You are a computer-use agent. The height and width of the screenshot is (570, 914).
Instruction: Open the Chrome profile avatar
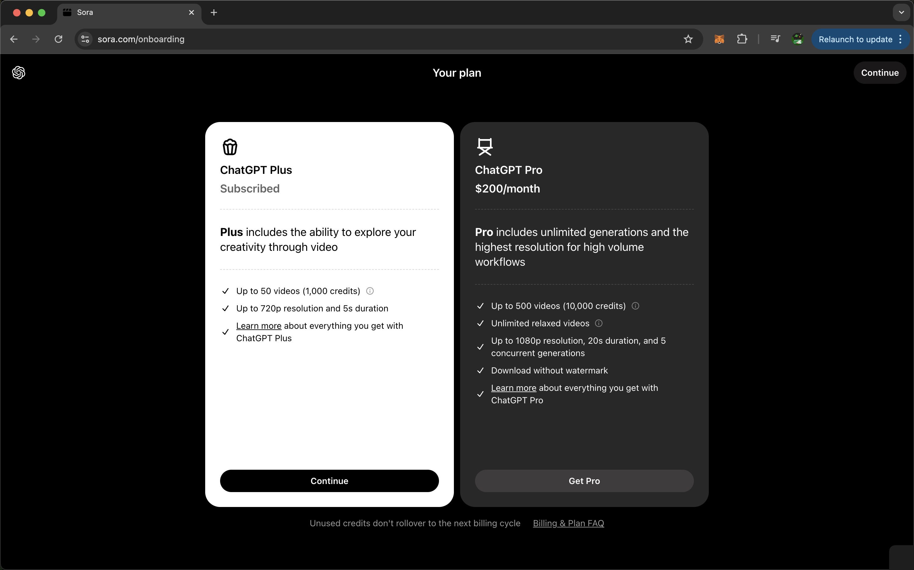click(x=798, y=39)
